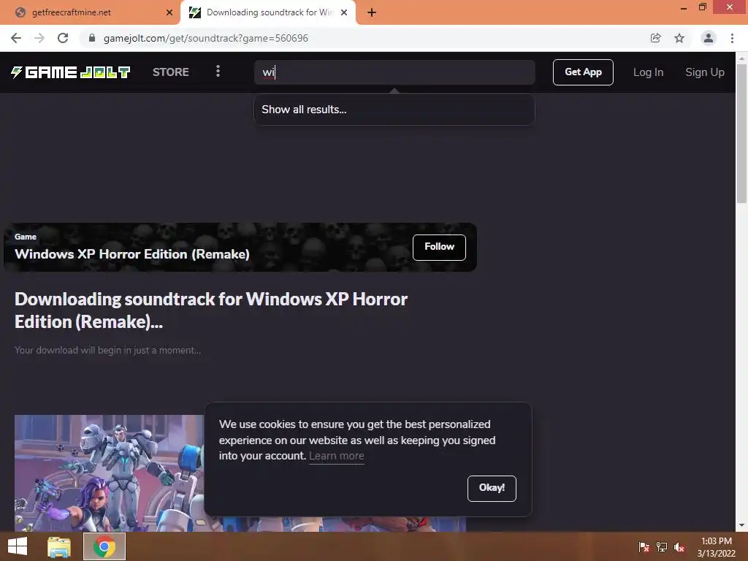Click Learn more in the cookie notice
Viewport: 748px width, 561px height.
click(x=336, y=456)
